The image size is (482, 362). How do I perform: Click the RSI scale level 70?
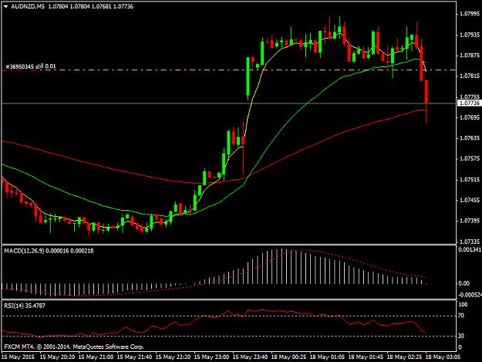point(461,316)
